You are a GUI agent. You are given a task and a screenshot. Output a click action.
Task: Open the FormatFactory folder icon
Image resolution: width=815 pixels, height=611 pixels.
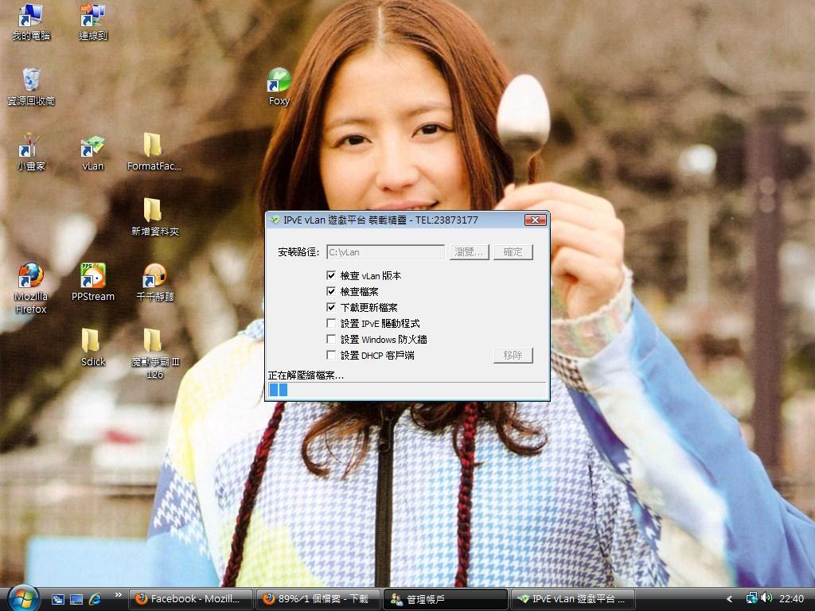point(153,148)
